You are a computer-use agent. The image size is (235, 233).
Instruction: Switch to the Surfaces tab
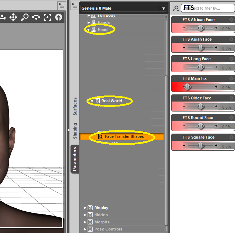pyautogui.click(x=75, y=106)
